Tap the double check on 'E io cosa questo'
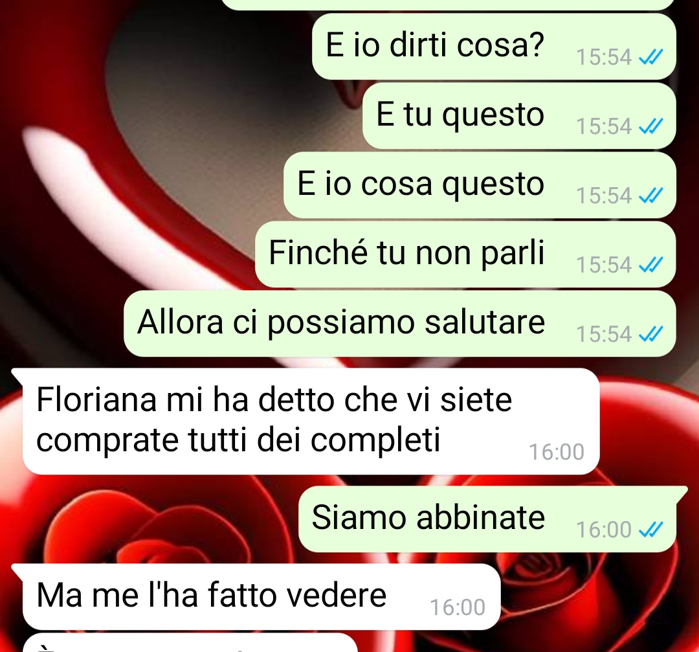The image size is (699, 652). click(651, 196)
